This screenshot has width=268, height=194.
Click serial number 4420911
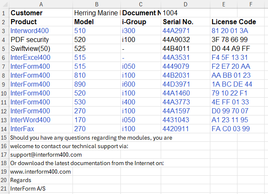click(185, 129)
